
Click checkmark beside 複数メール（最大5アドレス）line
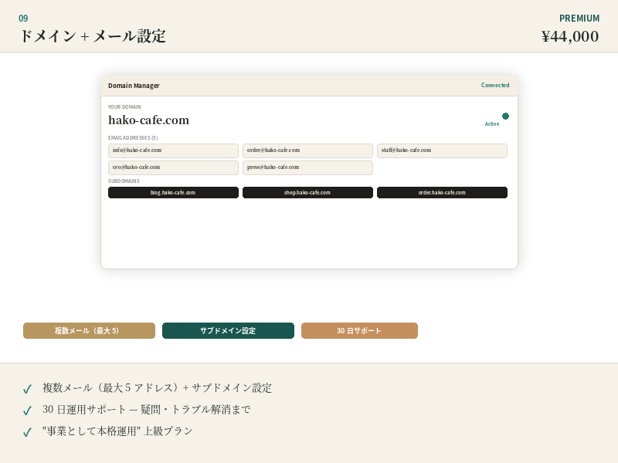tap(27, 389)
